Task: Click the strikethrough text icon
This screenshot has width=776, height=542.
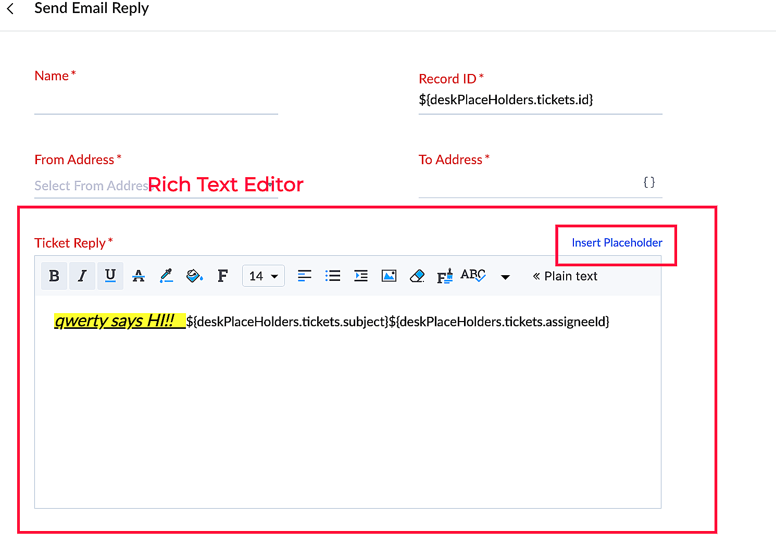Action: [x=139, y=276]
